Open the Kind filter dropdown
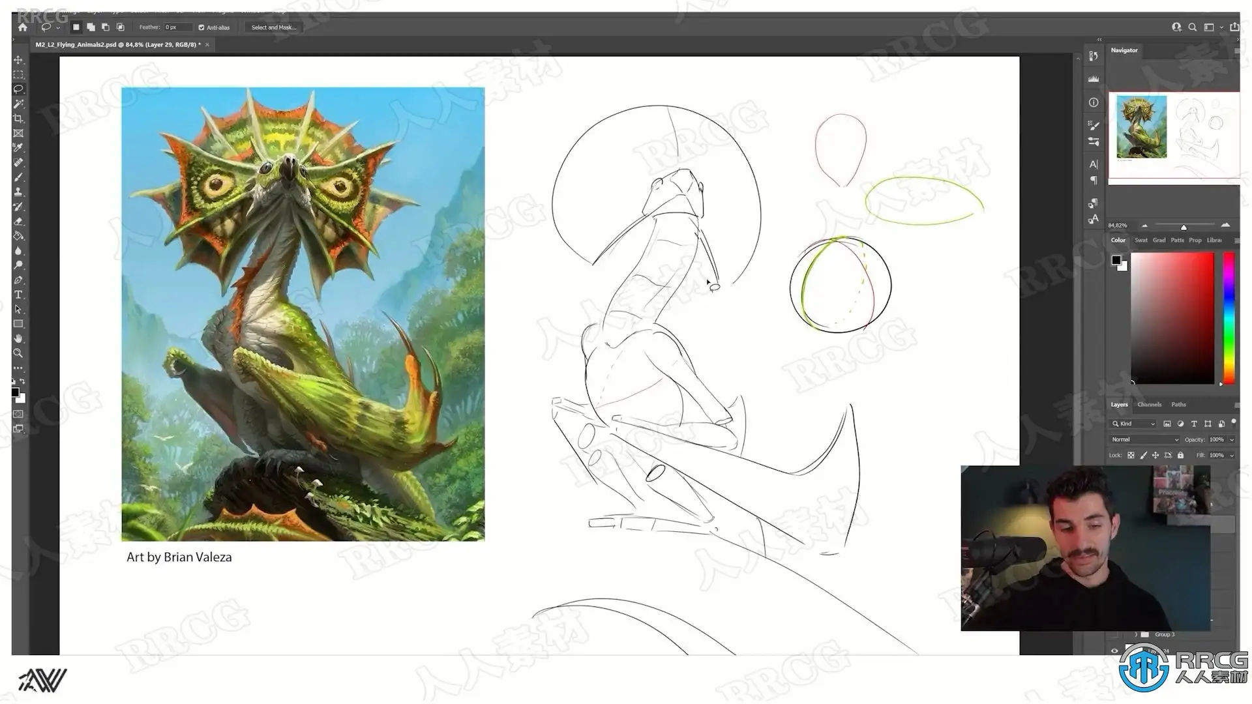 1135,424
